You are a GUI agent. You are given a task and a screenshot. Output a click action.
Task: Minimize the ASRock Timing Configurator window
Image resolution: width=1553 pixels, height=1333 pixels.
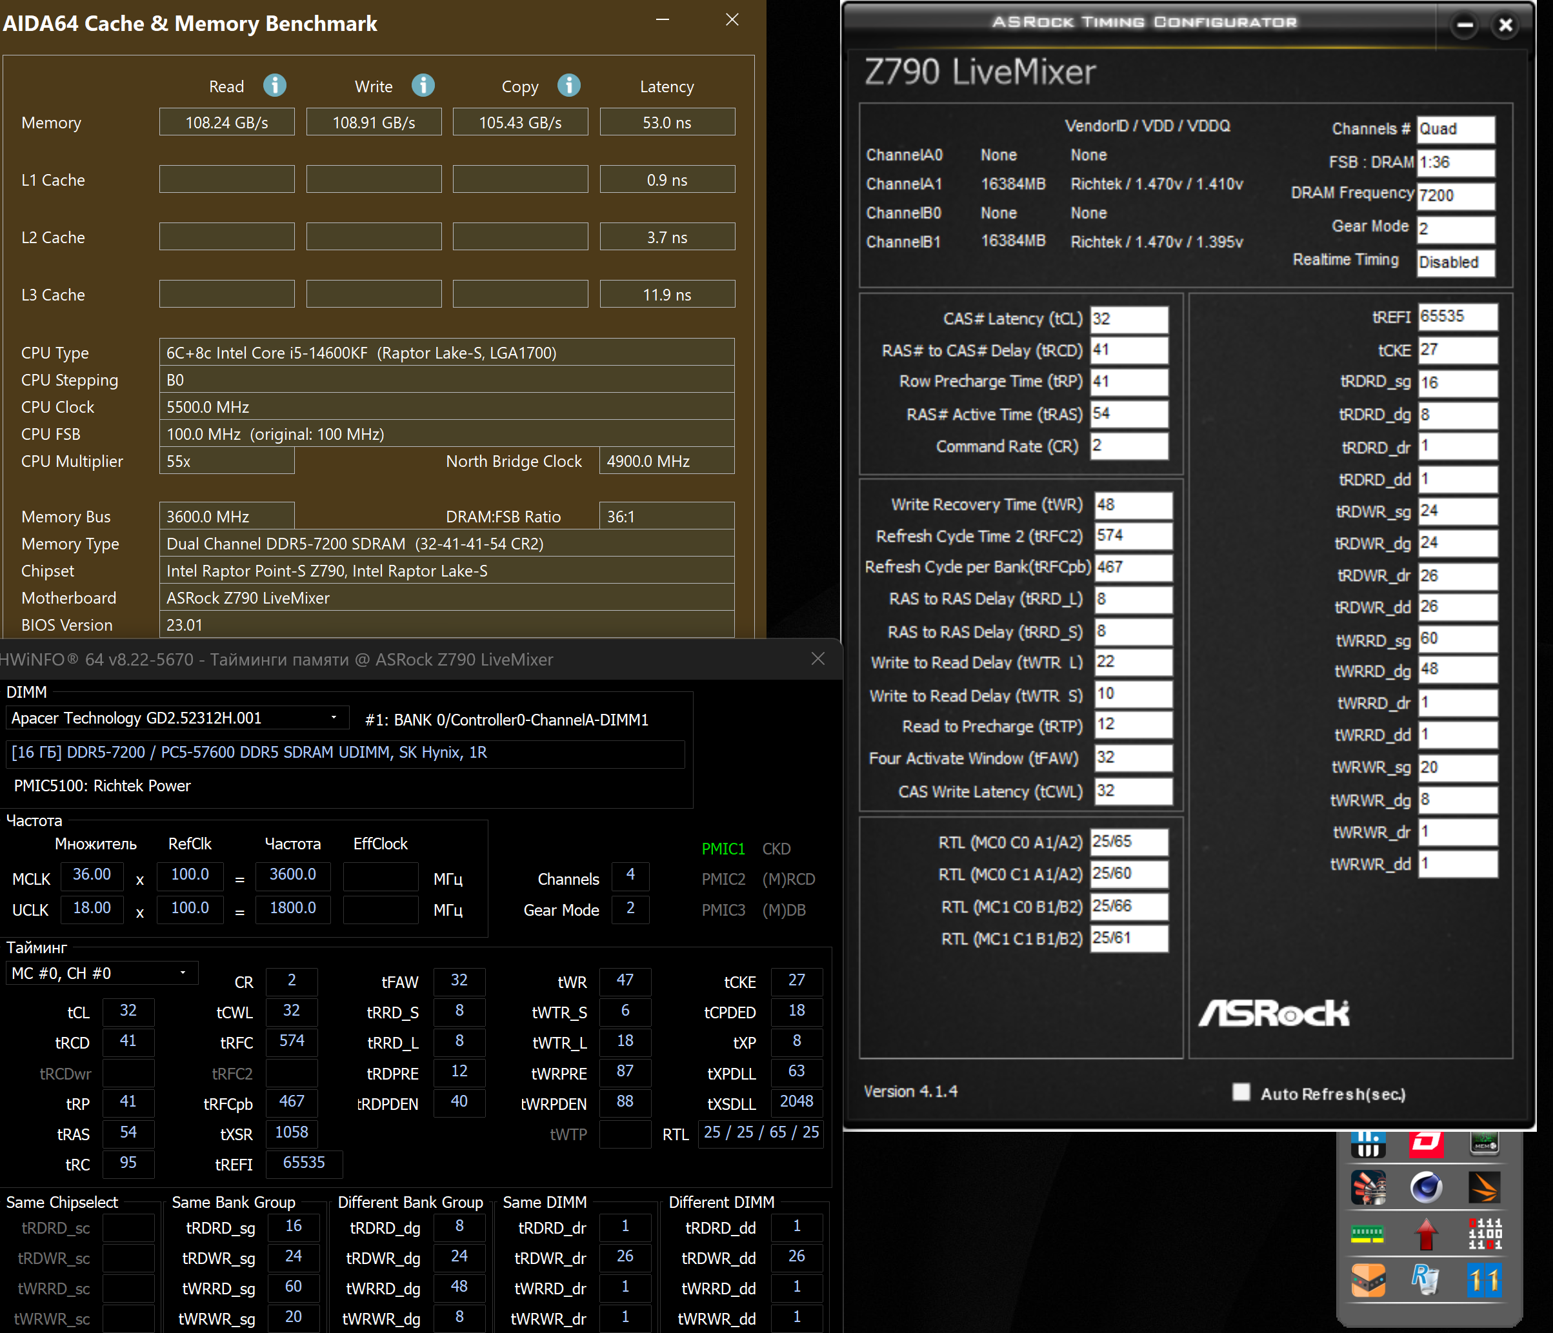coord(1465,26)
